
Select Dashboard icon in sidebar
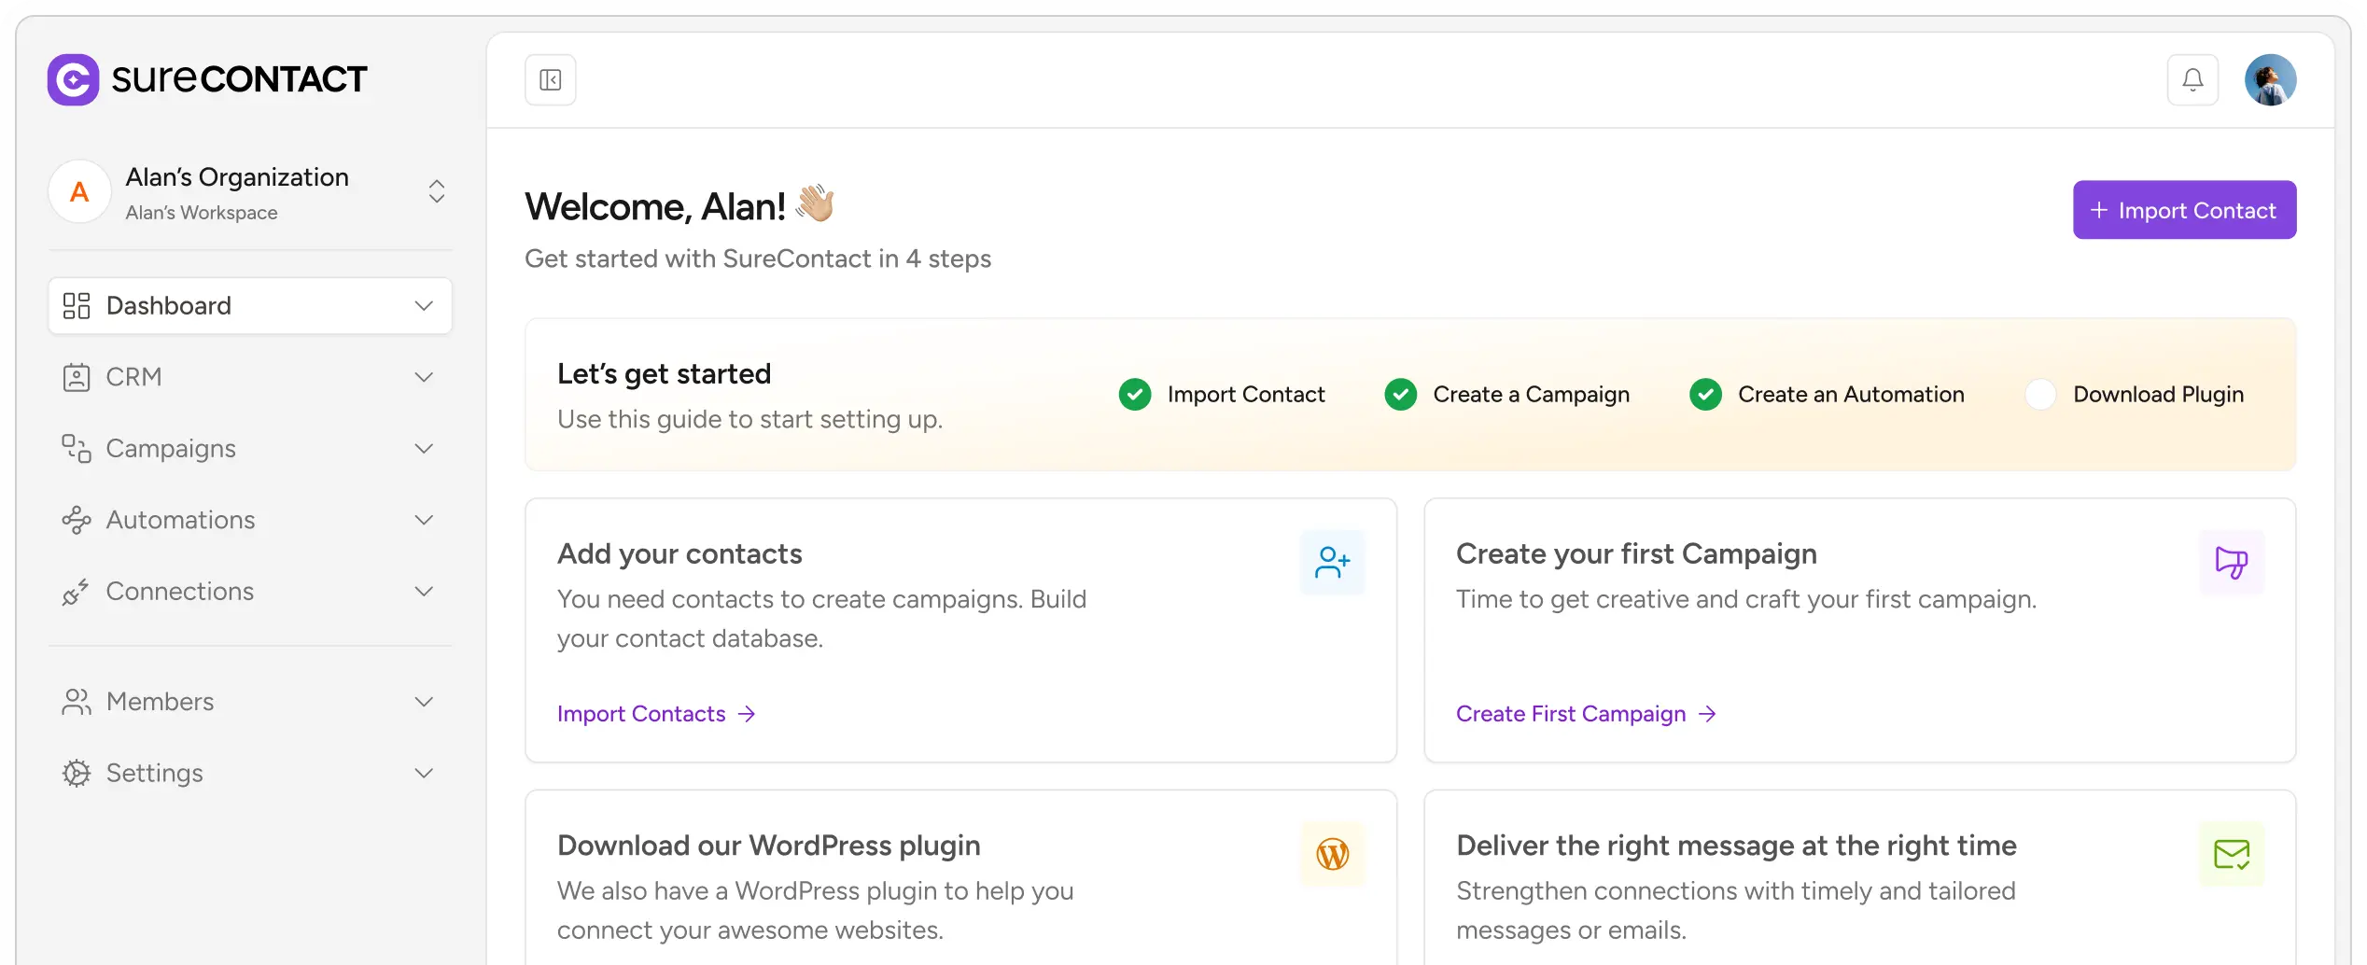[76, 305]
